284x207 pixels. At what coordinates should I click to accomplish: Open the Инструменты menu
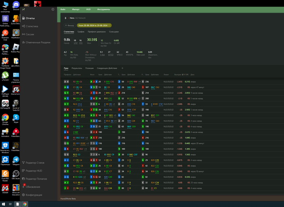pyautogui.click(x=103, y=9)
